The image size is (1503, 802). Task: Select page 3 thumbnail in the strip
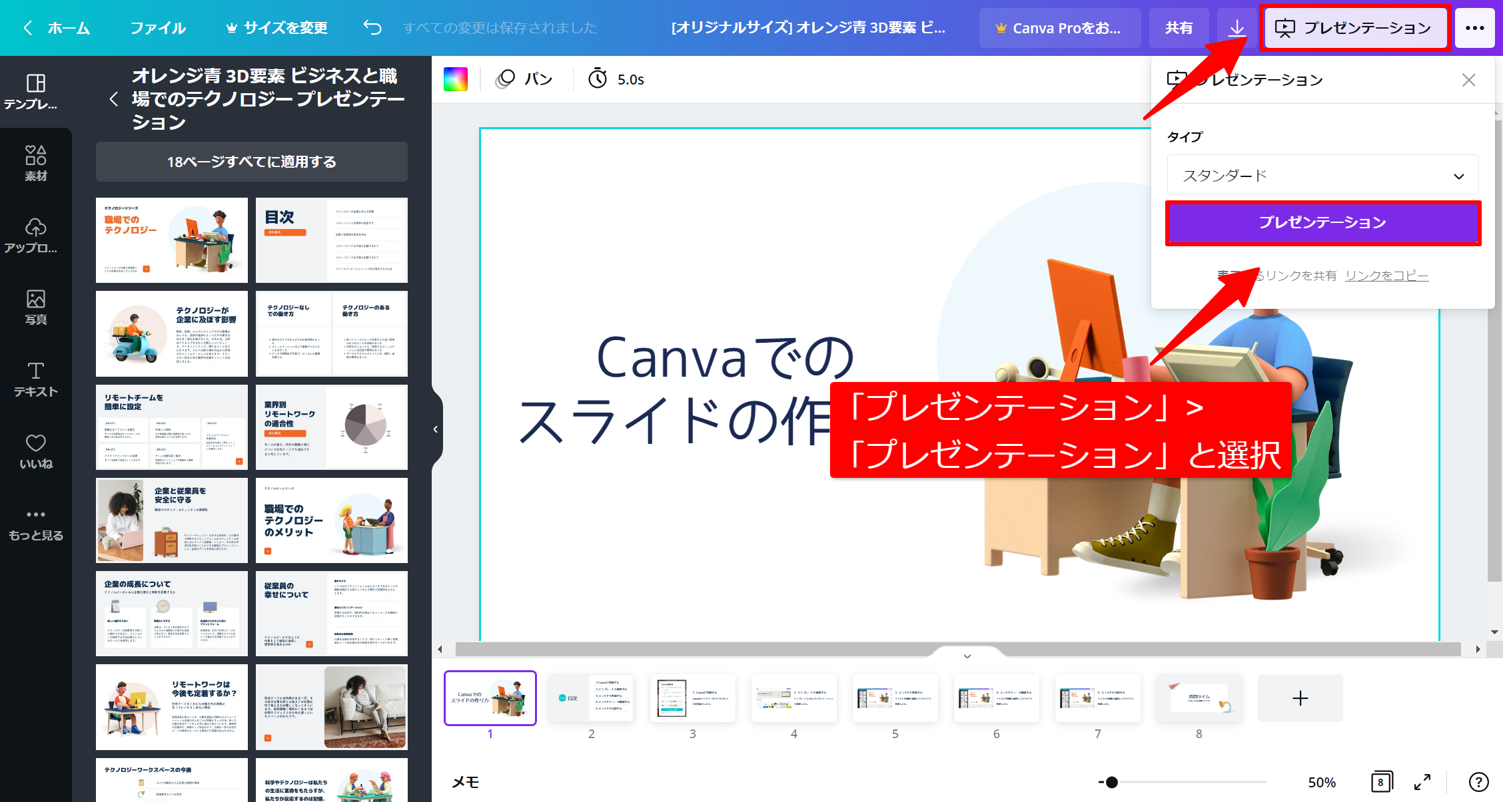tap(692, 698)
